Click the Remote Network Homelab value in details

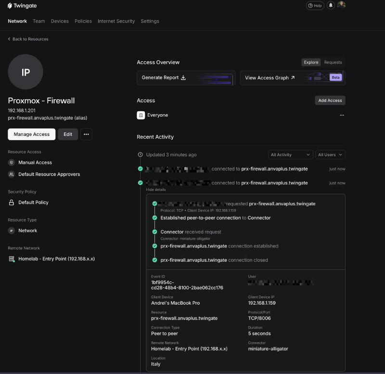point(189,348)
